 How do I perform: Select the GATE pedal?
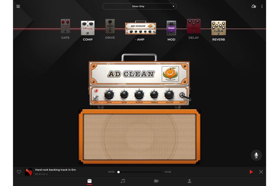pos(65,27)
